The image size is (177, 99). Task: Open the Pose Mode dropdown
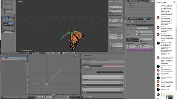point(23,53)
